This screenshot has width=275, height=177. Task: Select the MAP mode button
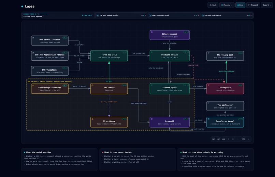tap(218, 139)
